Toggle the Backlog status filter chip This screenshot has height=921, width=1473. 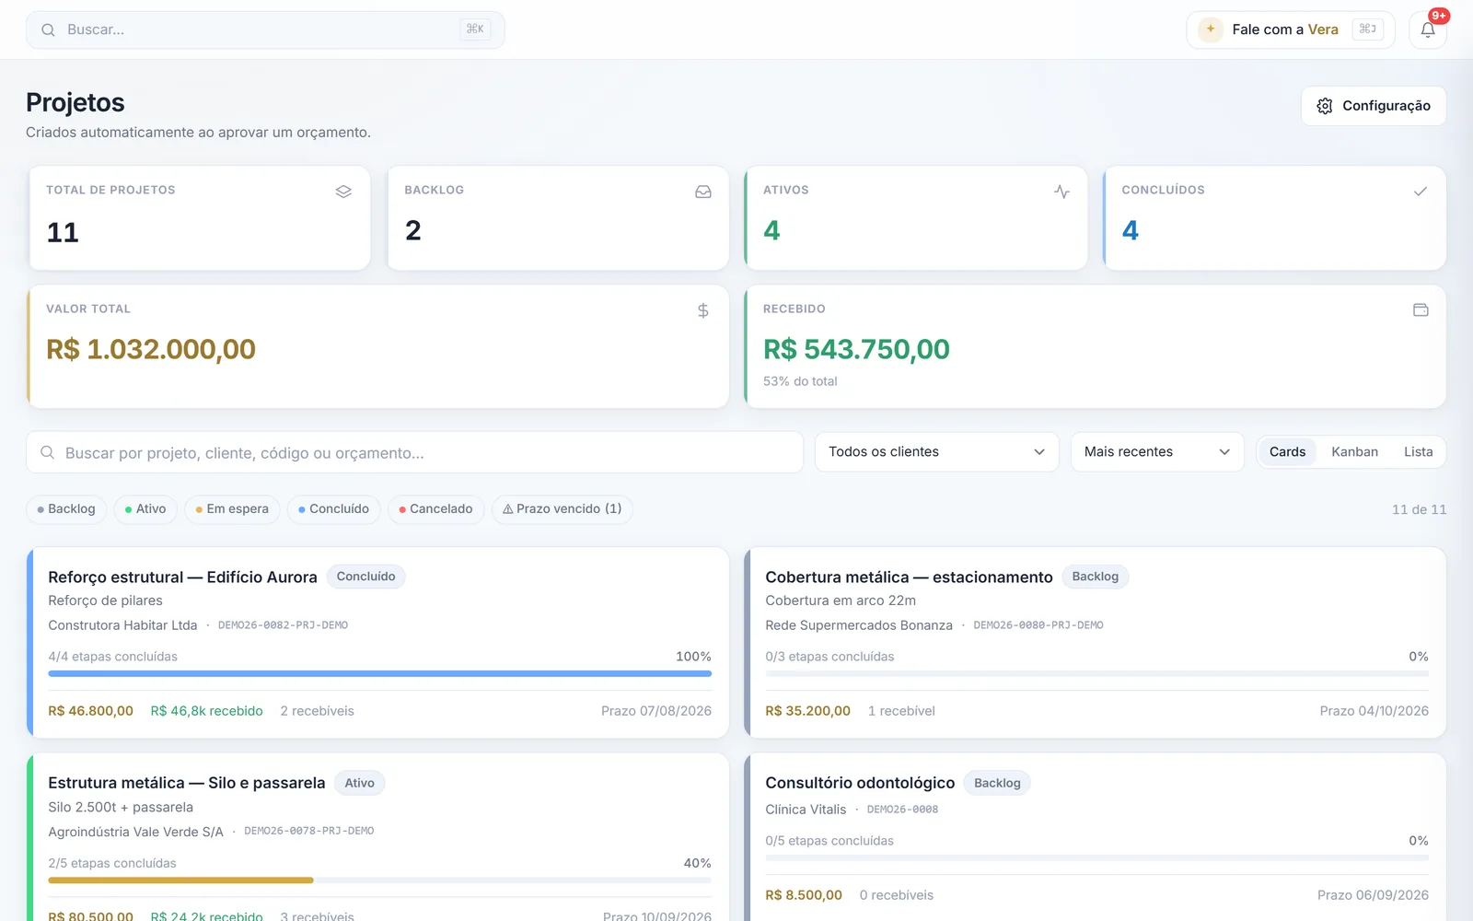pos(66,509)
